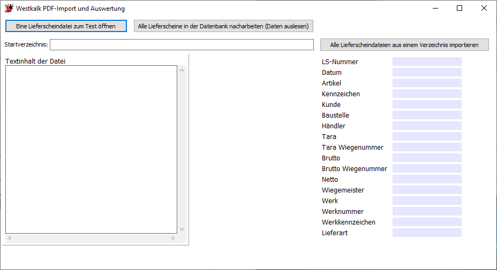Click the Westkalk app icon in title bar

9,8
